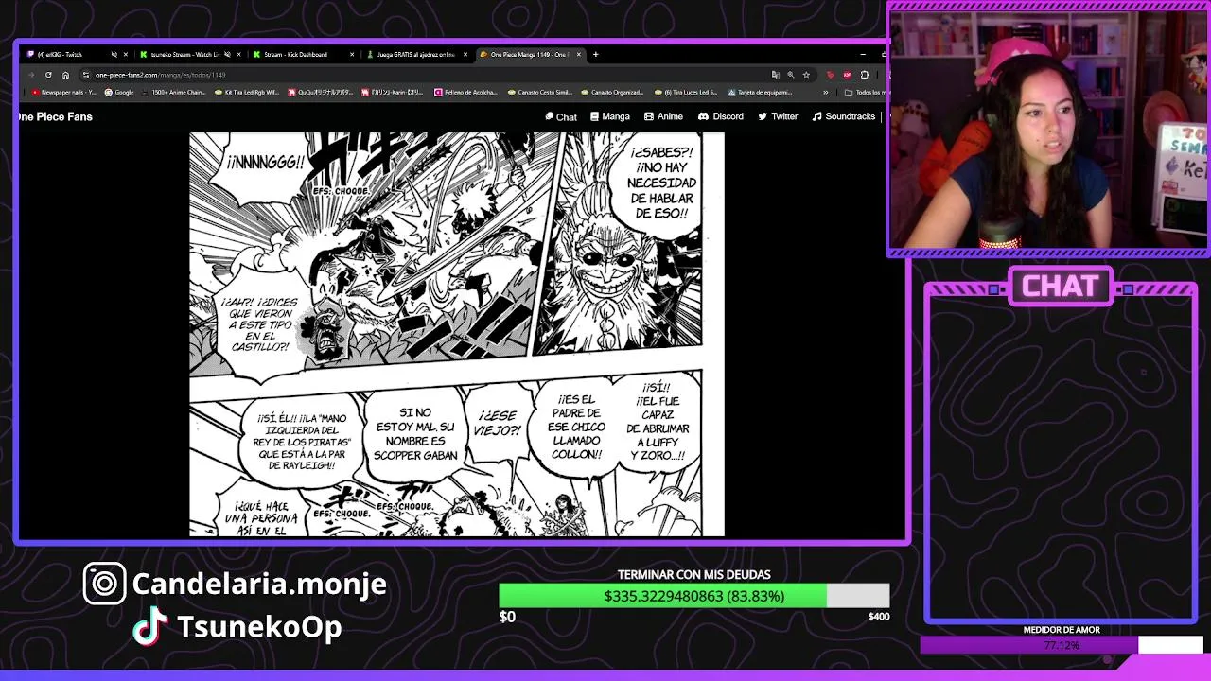The image size is (1211, 681).
Task: Open Chat in the site menu
Action: (561, 116)
